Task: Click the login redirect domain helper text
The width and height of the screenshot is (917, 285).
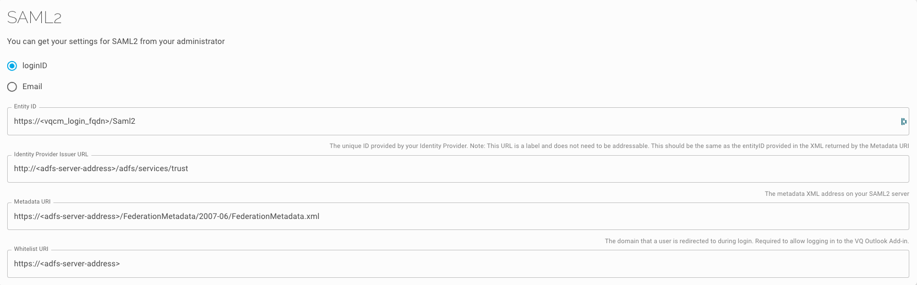Action: (x=757, y=241)
